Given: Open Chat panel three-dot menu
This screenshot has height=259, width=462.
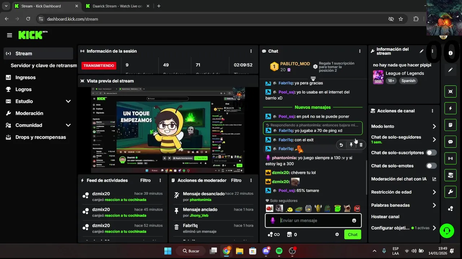Looking at the screenshot, I should pyautogui.click(x=359, y=51).
